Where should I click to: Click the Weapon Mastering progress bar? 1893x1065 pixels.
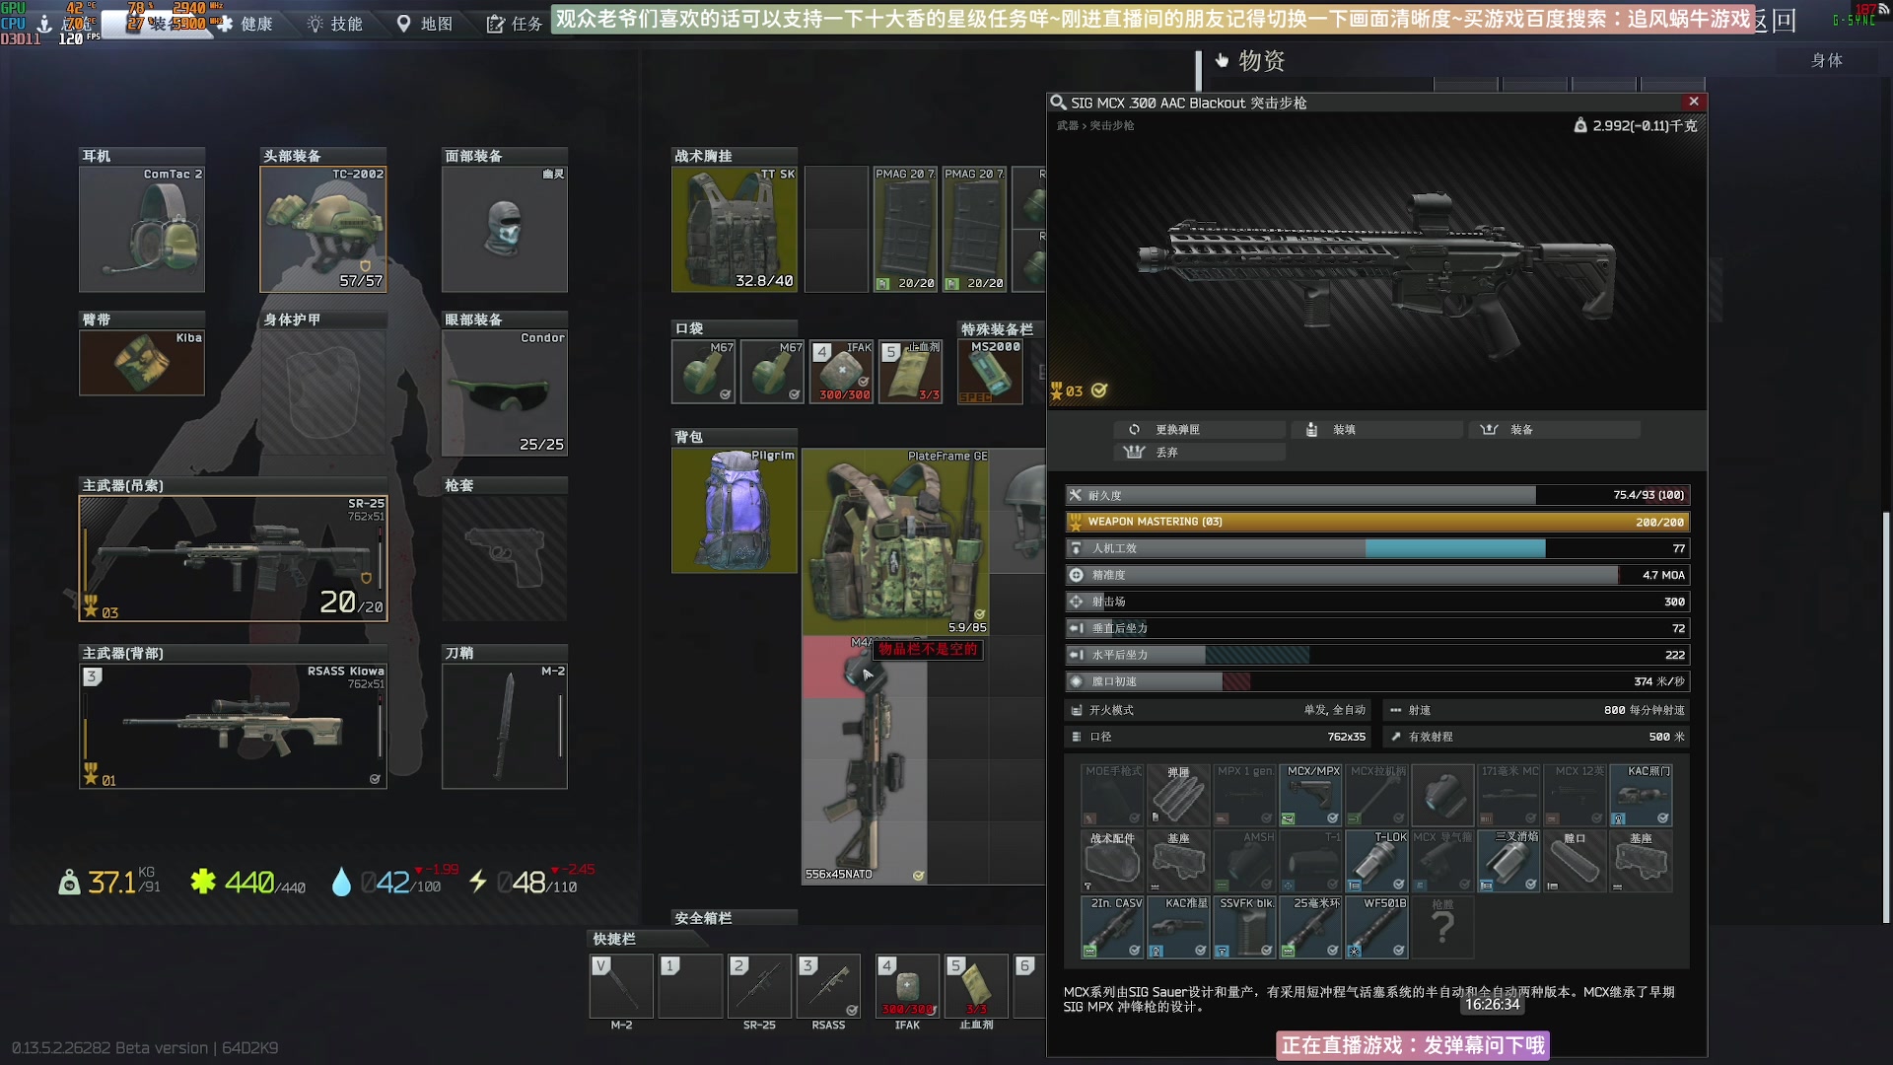(1376, 522)
